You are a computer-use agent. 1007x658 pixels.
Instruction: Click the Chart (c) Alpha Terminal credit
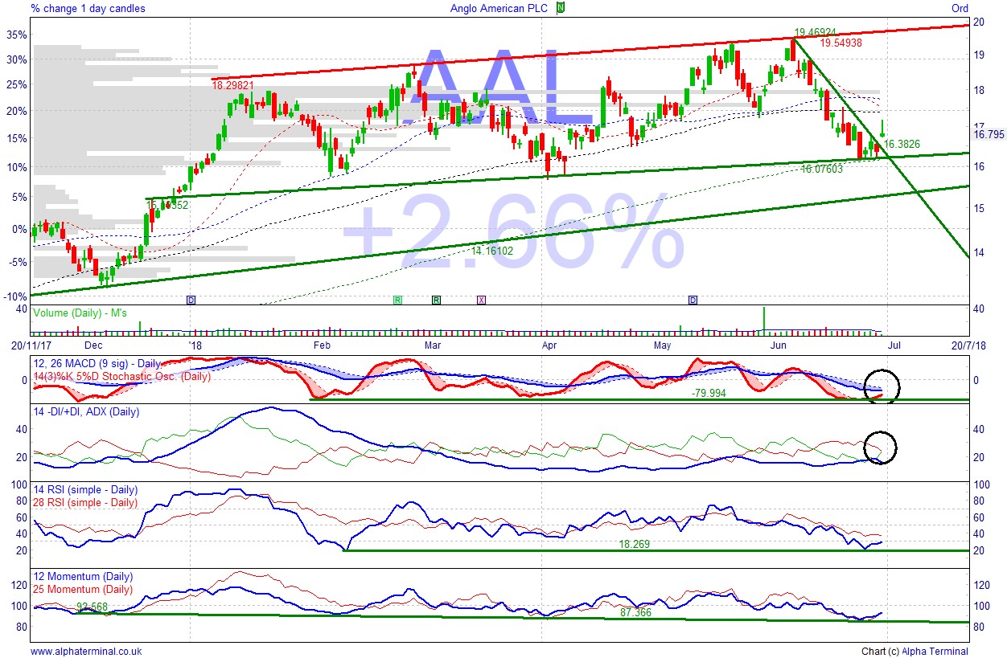(915, 652)
